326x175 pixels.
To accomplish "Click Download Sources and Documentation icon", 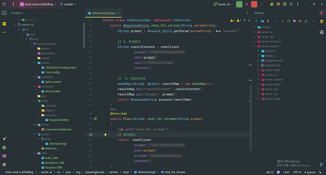I will coord(268,21).
